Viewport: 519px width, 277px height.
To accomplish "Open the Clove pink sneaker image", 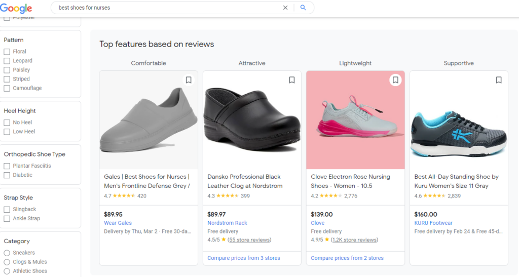I will [355, 120].
